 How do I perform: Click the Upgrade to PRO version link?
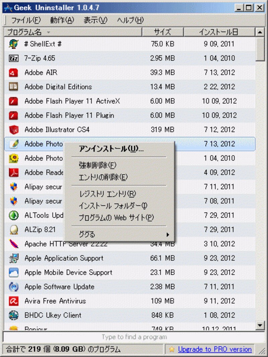(215, 349)
